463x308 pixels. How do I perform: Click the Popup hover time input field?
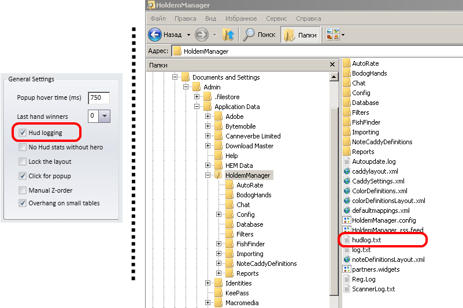(x=99, y=98)
